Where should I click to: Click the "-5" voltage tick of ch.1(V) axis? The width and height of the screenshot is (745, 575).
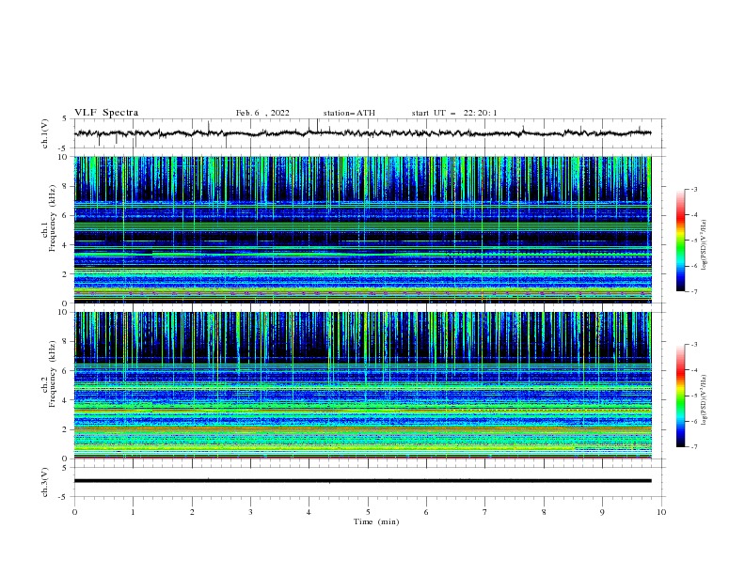click(x=64, y=148)
